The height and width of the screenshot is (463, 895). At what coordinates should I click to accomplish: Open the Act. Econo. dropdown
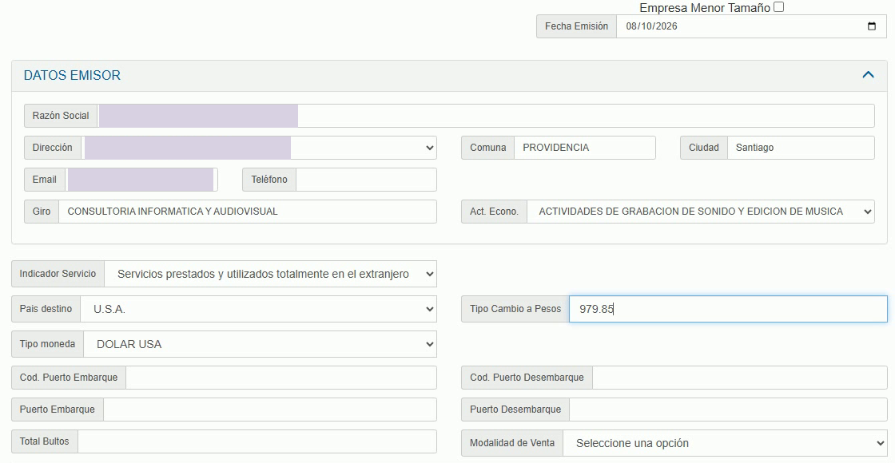coord(700,212)
